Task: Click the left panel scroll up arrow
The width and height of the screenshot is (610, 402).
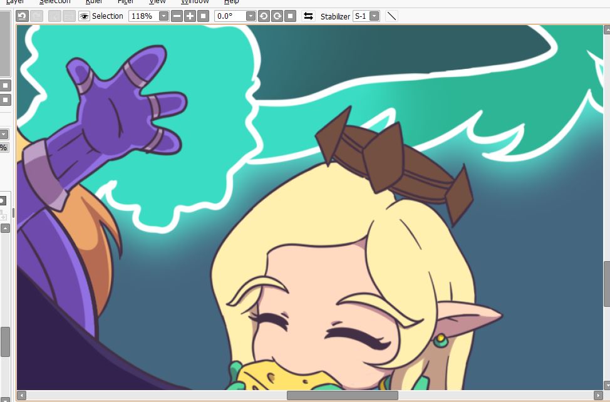Action: tap(5, 228)
